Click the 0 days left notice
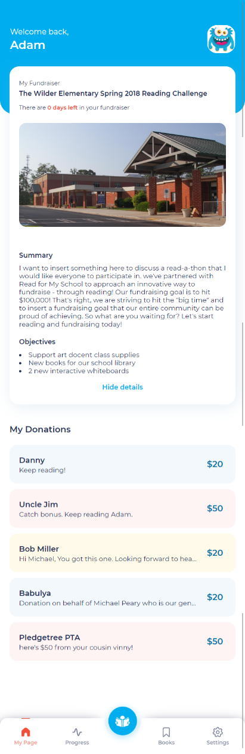The height and width of the screenshot is (754, 245). click(x=74, y=107)
